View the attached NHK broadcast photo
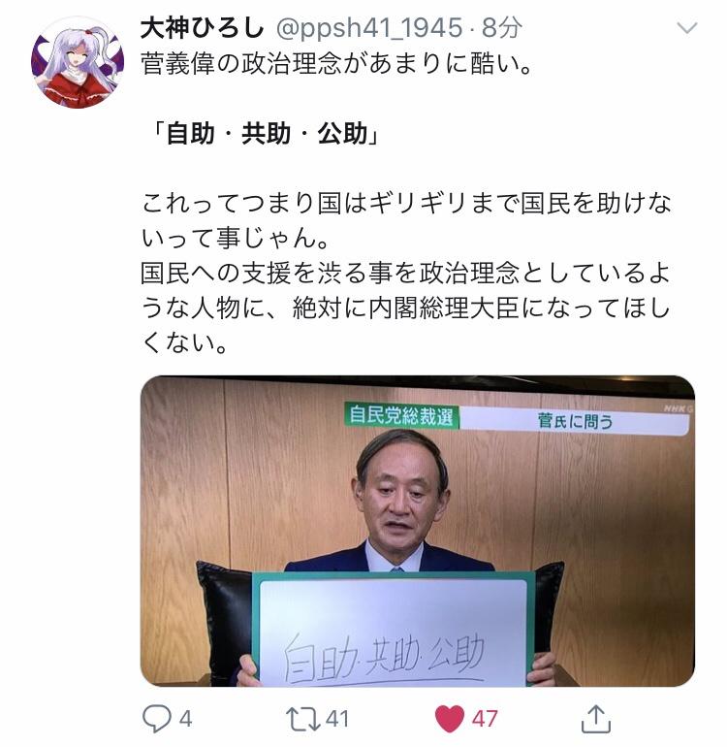Screen dimensions: 727x747 pos(418,532)
